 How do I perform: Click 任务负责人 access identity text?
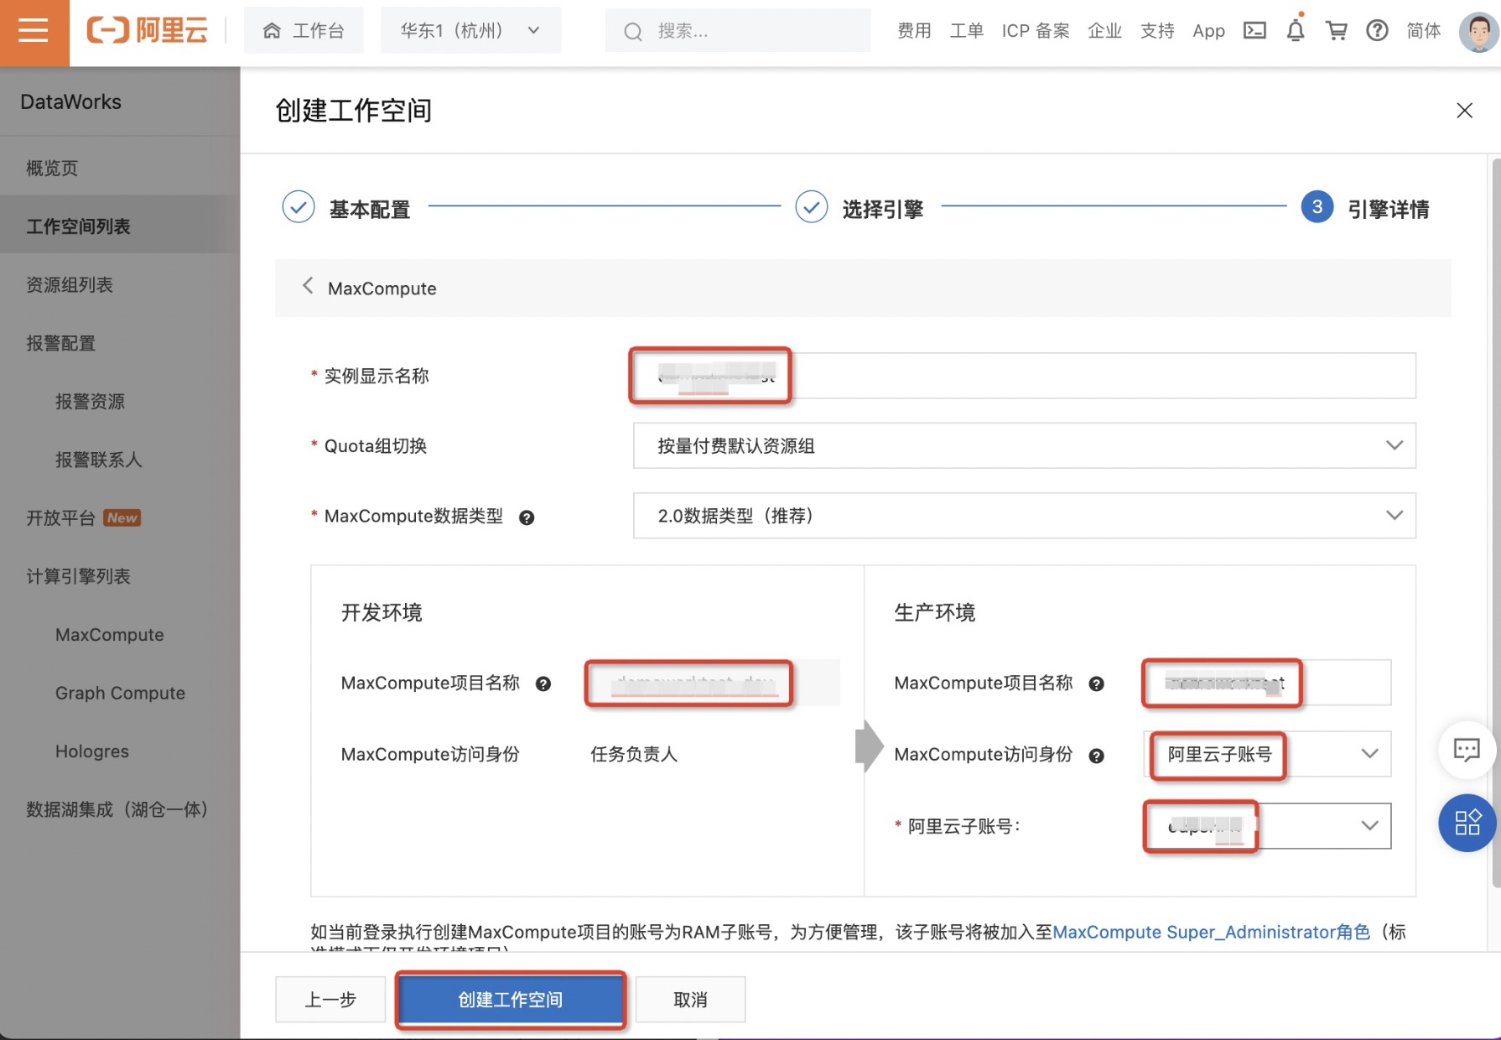[634, 754]
